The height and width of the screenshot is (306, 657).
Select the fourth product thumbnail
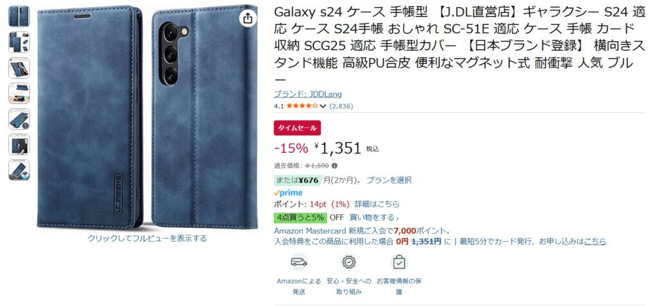pos(19,93)
